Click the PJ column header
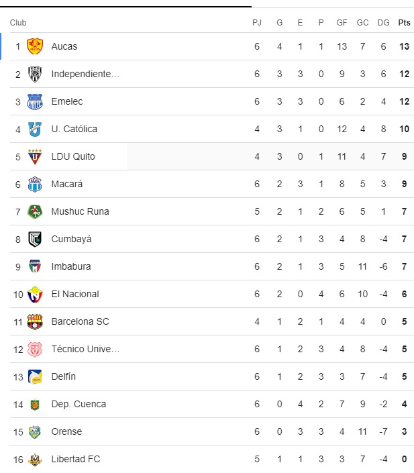414x473 pixels. click(x=256, y=23)
